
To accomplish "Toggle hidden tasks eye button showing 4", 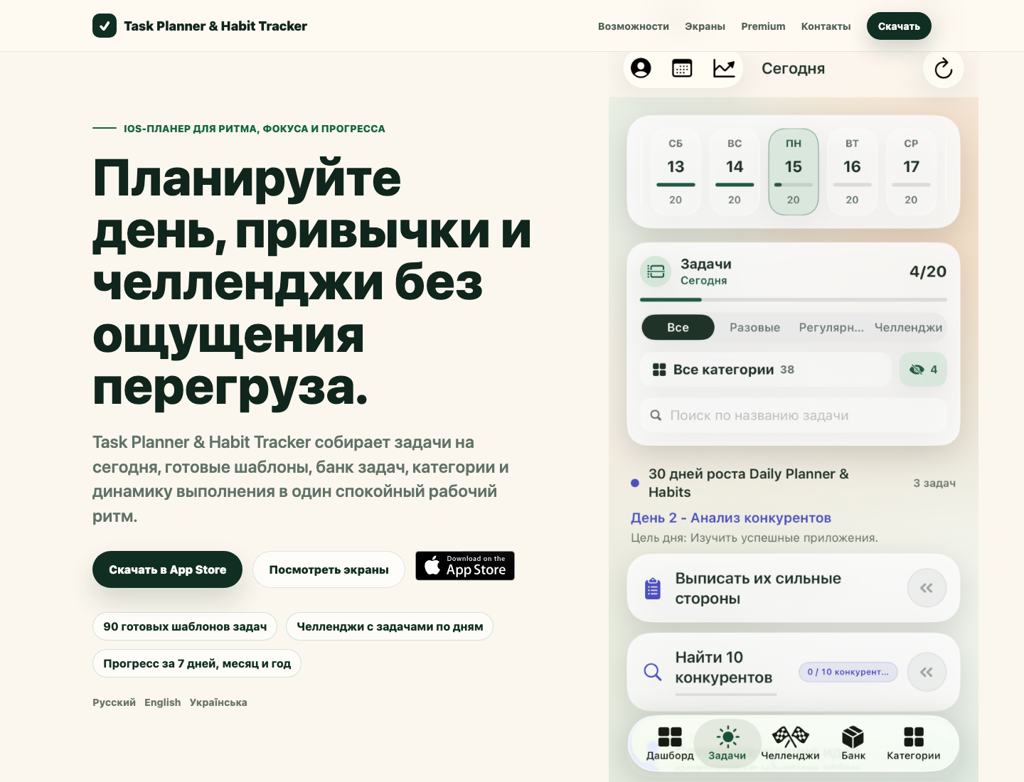I will 923,370.
